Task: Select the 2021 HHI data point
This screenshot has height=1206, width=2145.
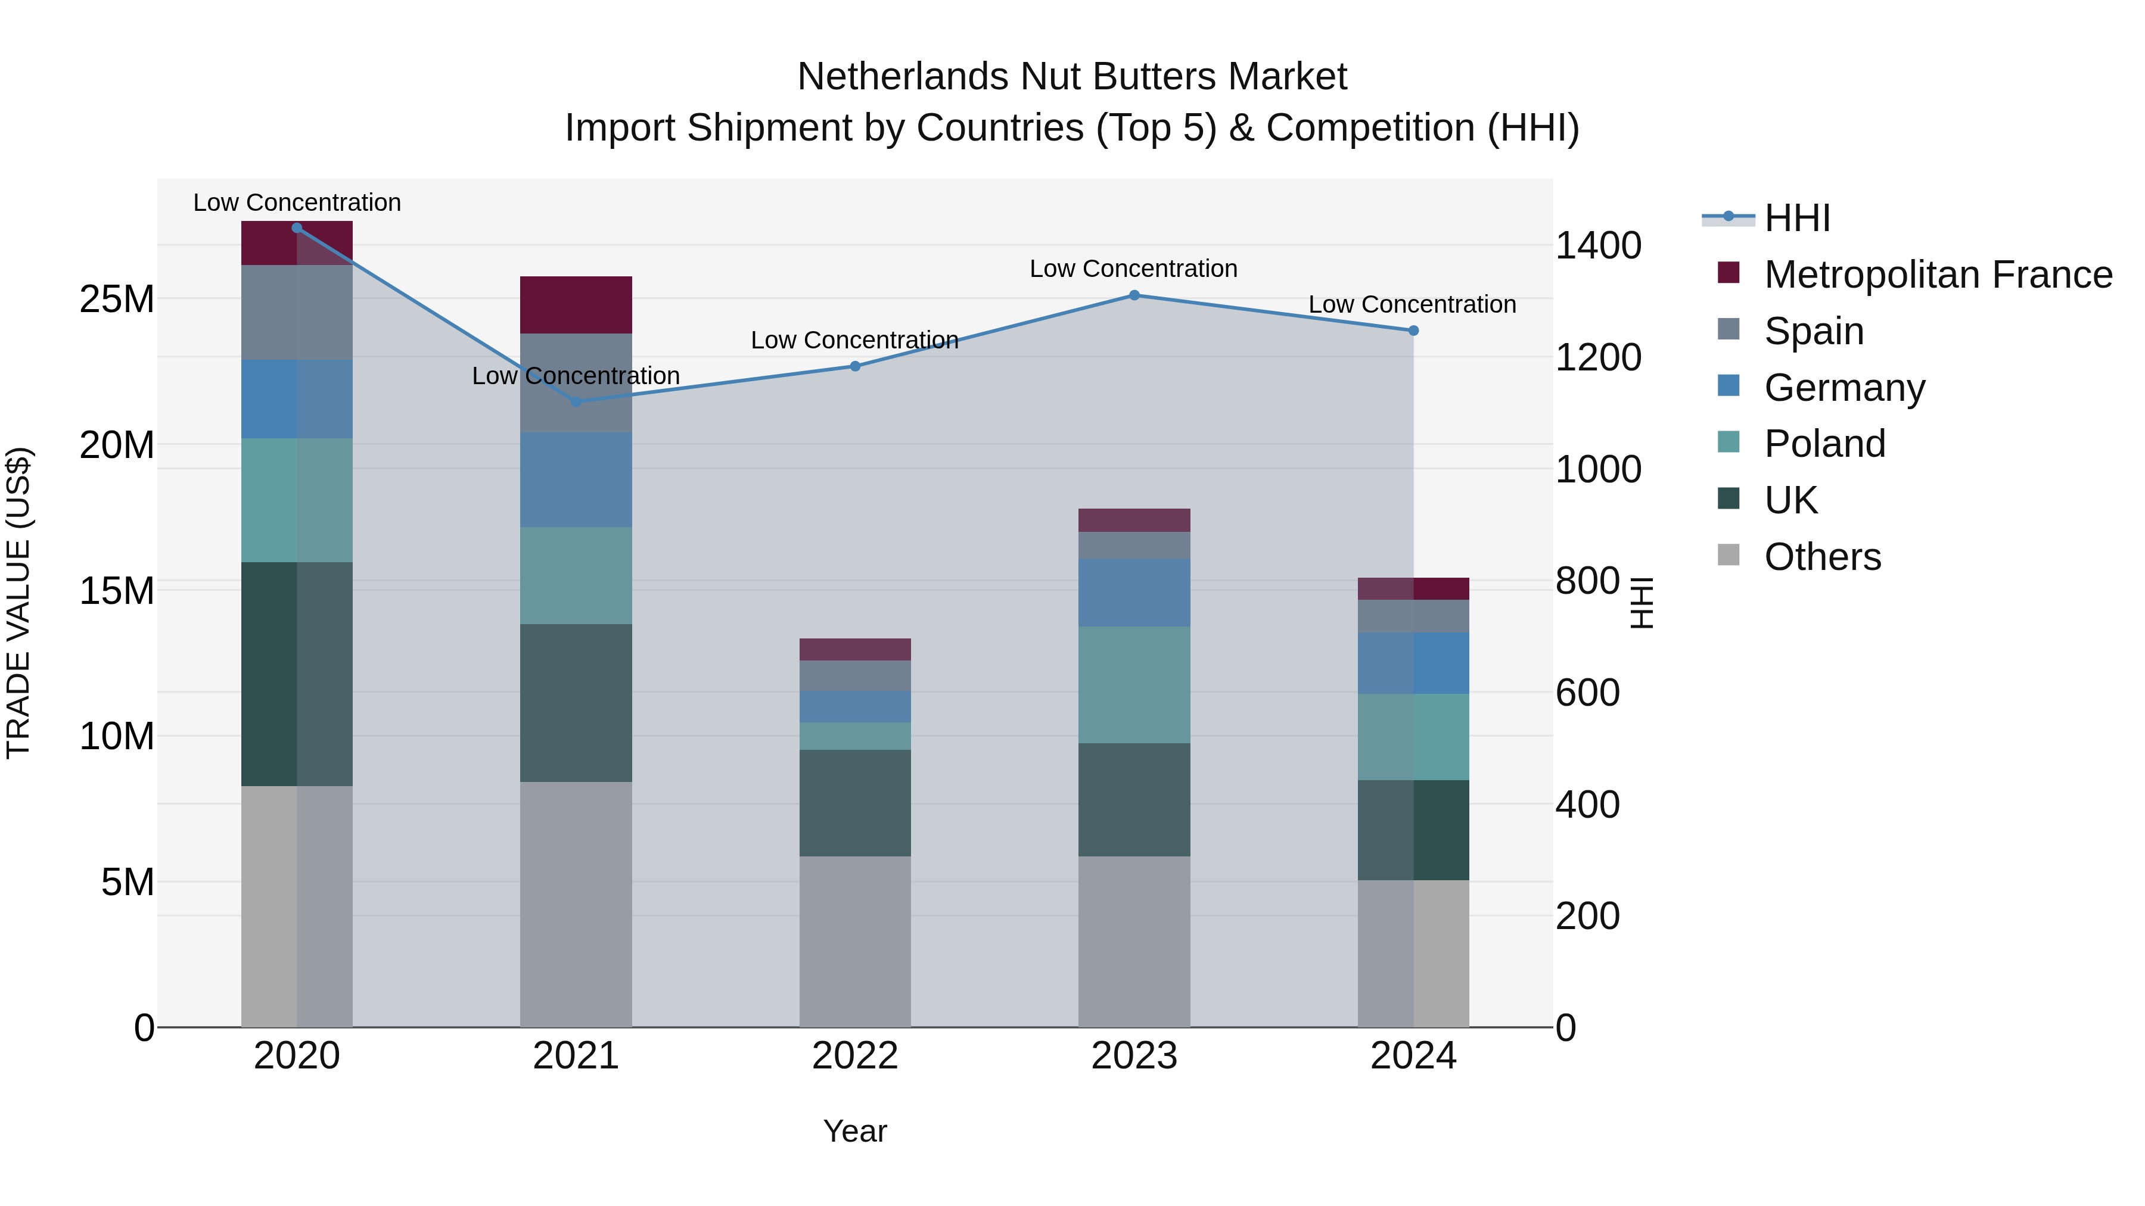Action: 576,402
